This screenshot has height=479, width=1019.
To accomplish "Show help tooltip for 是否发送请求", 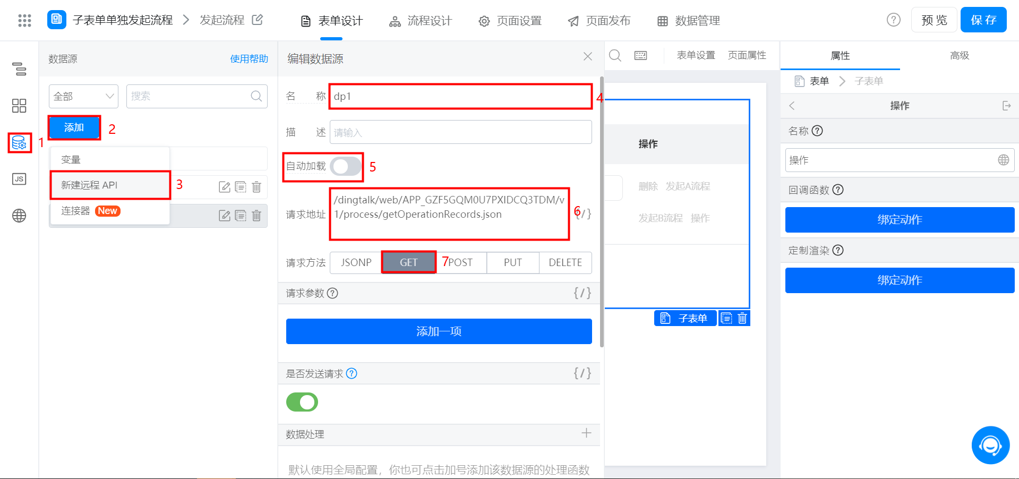I will click(352, 373).
